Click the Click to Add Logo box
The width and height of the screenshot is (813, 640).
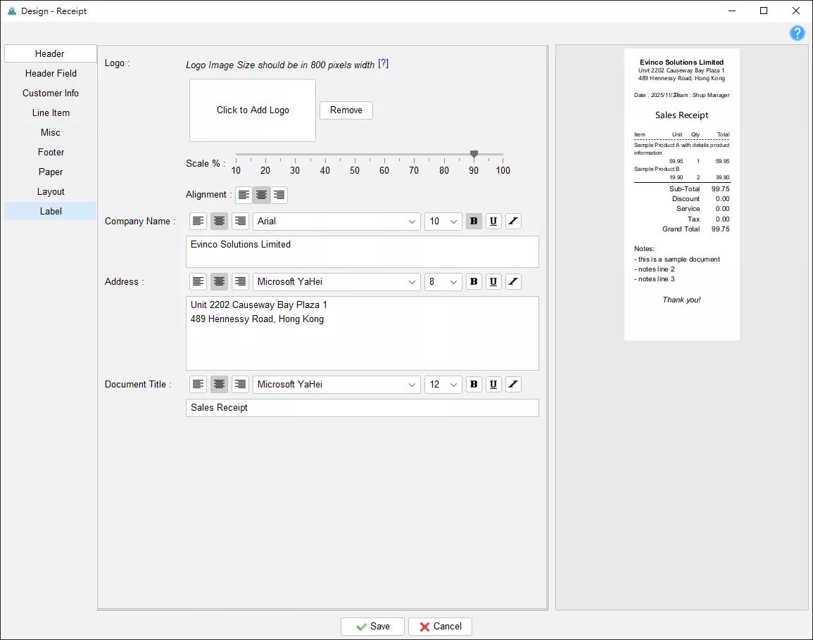tap(253, 110)
